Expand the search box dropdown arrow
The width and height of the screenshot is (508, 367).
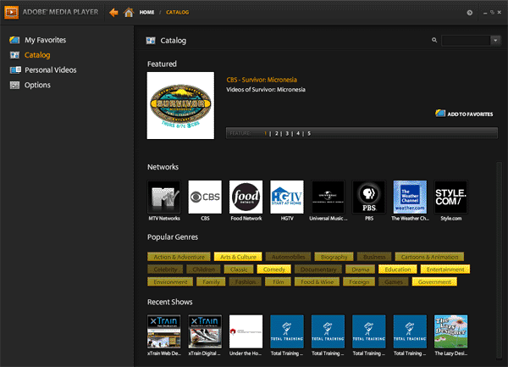click(x=495, y=41)
